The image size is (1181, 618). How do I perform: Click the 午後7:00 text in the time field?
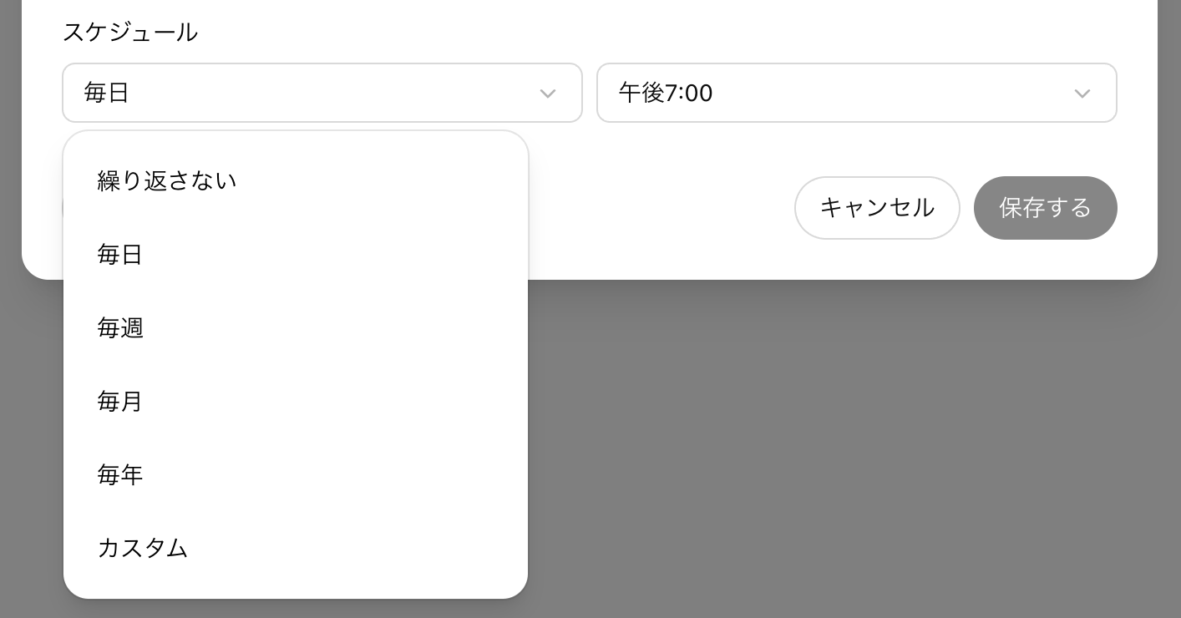[666, 93]
